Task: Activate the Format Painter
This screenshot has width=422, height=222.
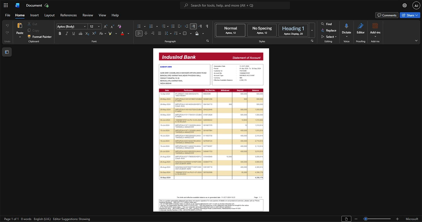Action: (40, 37)
